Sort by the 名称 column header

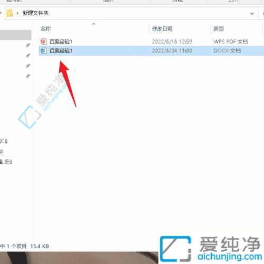click(46, 29)
